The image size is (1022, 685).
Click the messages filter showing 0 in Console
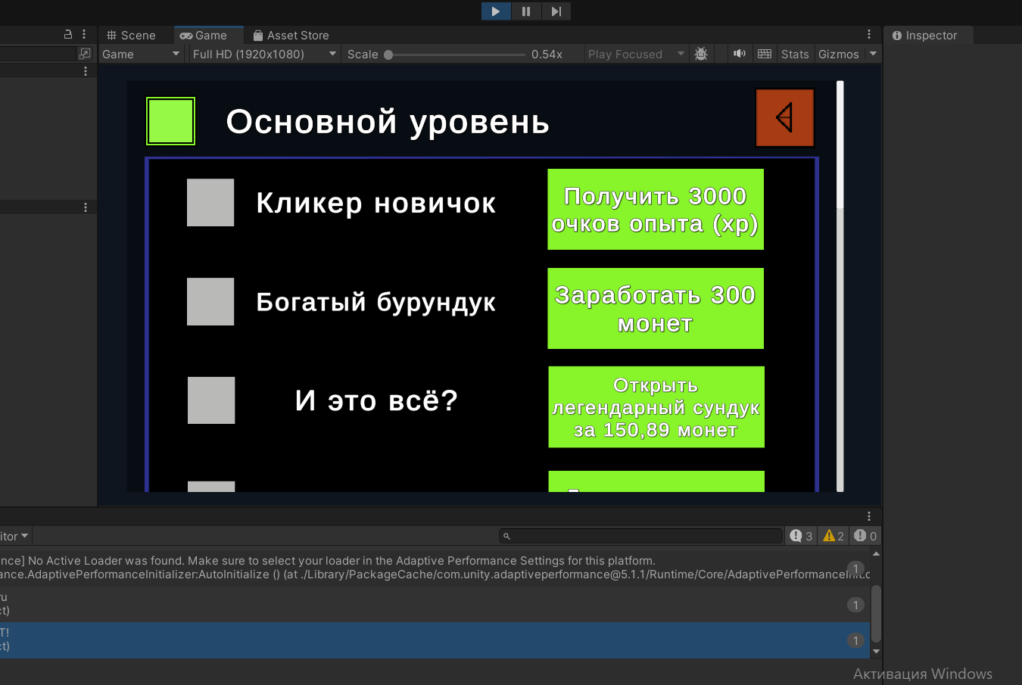point(864,535)
